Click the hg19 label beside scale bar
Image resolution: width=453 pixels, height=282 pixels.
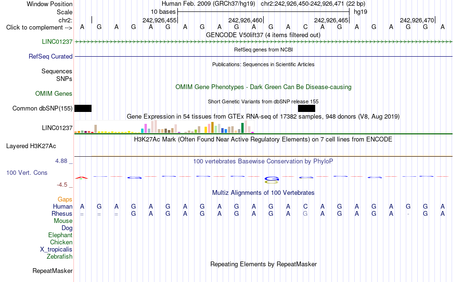pyautogui.click(x=360, y=12)
